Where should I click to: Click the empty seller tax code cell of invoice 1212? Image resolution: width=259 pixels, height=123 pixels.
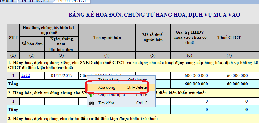pyautogui.click(x=153, y=76)
